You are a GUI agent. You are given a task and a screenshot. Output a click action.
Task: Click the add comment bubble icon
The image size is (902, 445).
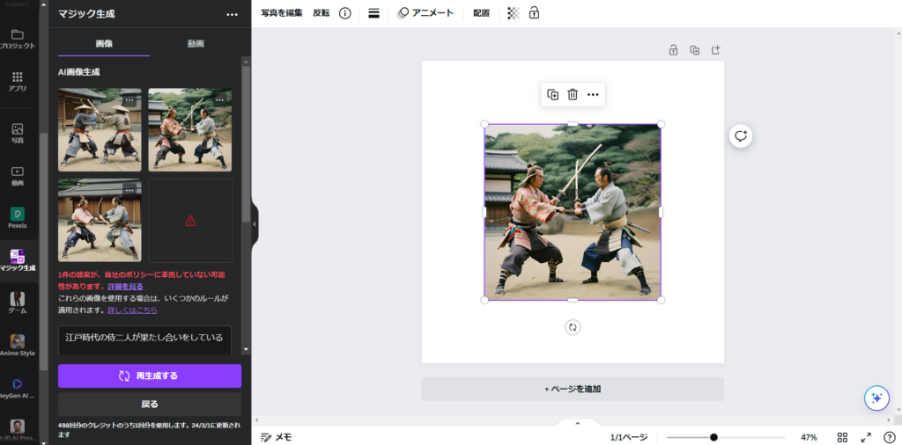pos(740,135)
